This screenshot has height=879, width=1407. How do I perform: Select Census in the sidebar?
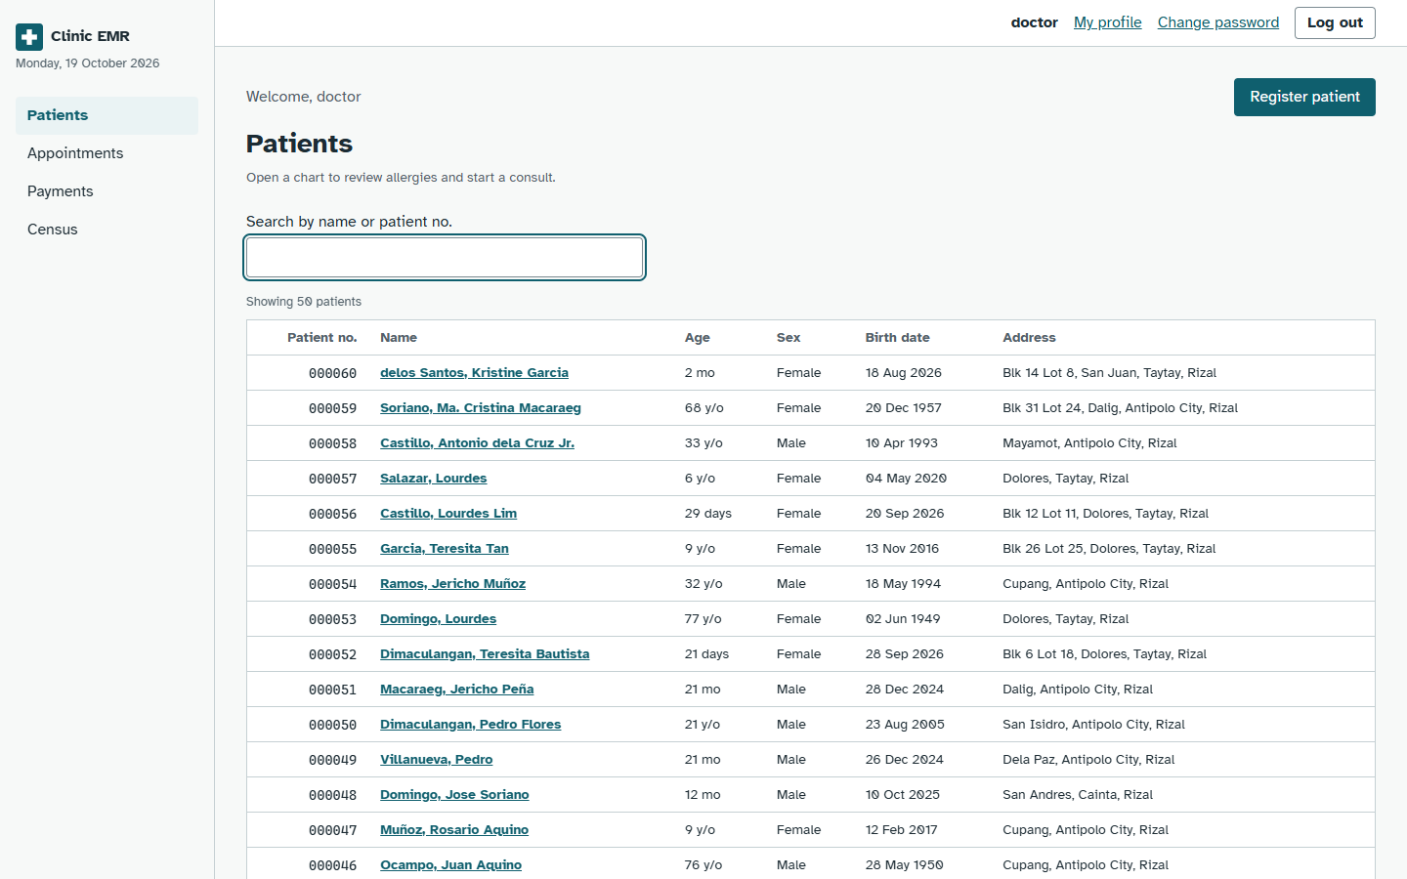click(x=107, y=230)
